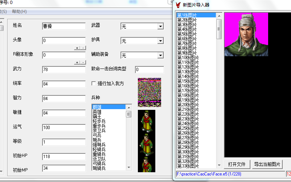Click the plus button under R剧本形象 field

pos(77,62)
